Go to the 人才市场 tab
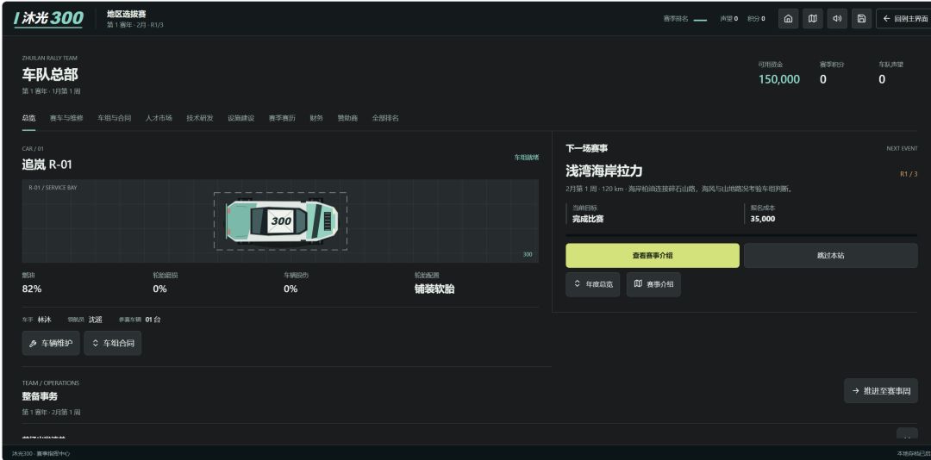The width and height of the screenshot is (931, 460). point(159,118)
